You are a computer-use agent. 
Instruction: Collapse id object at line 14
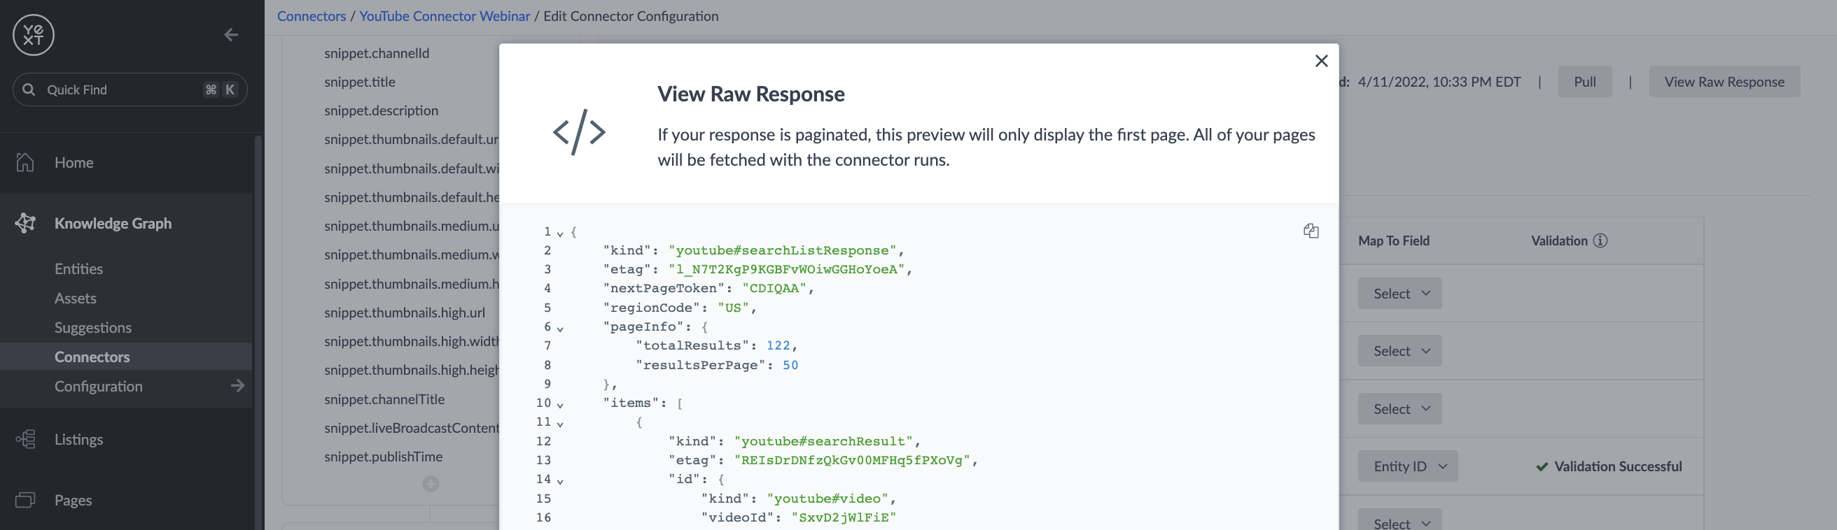[x=560, y=481]
